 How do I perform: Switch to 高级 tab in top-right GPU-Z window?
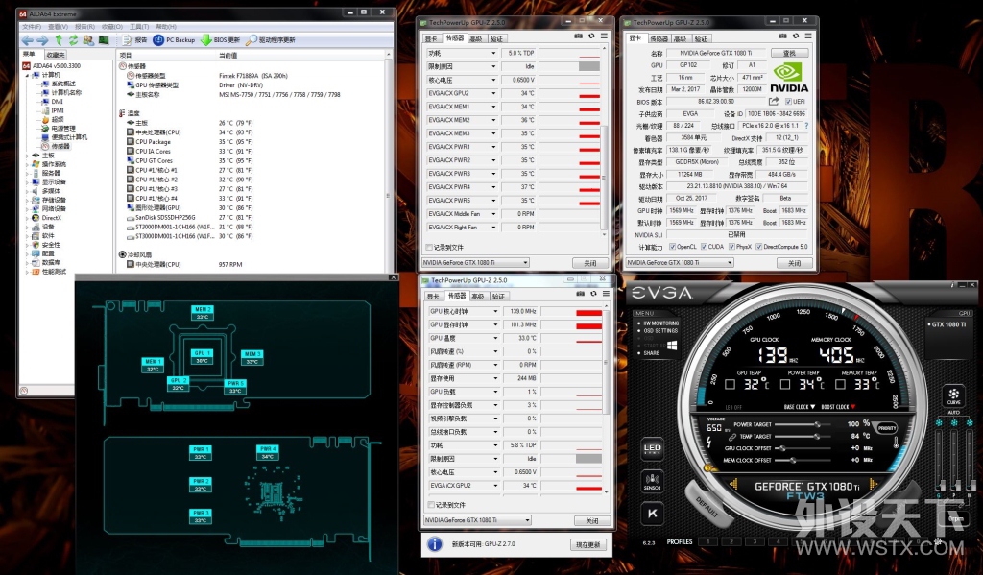681,38
